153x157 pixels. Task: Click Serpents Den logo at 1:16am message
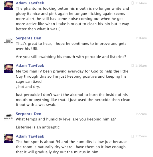click(9, 41)
